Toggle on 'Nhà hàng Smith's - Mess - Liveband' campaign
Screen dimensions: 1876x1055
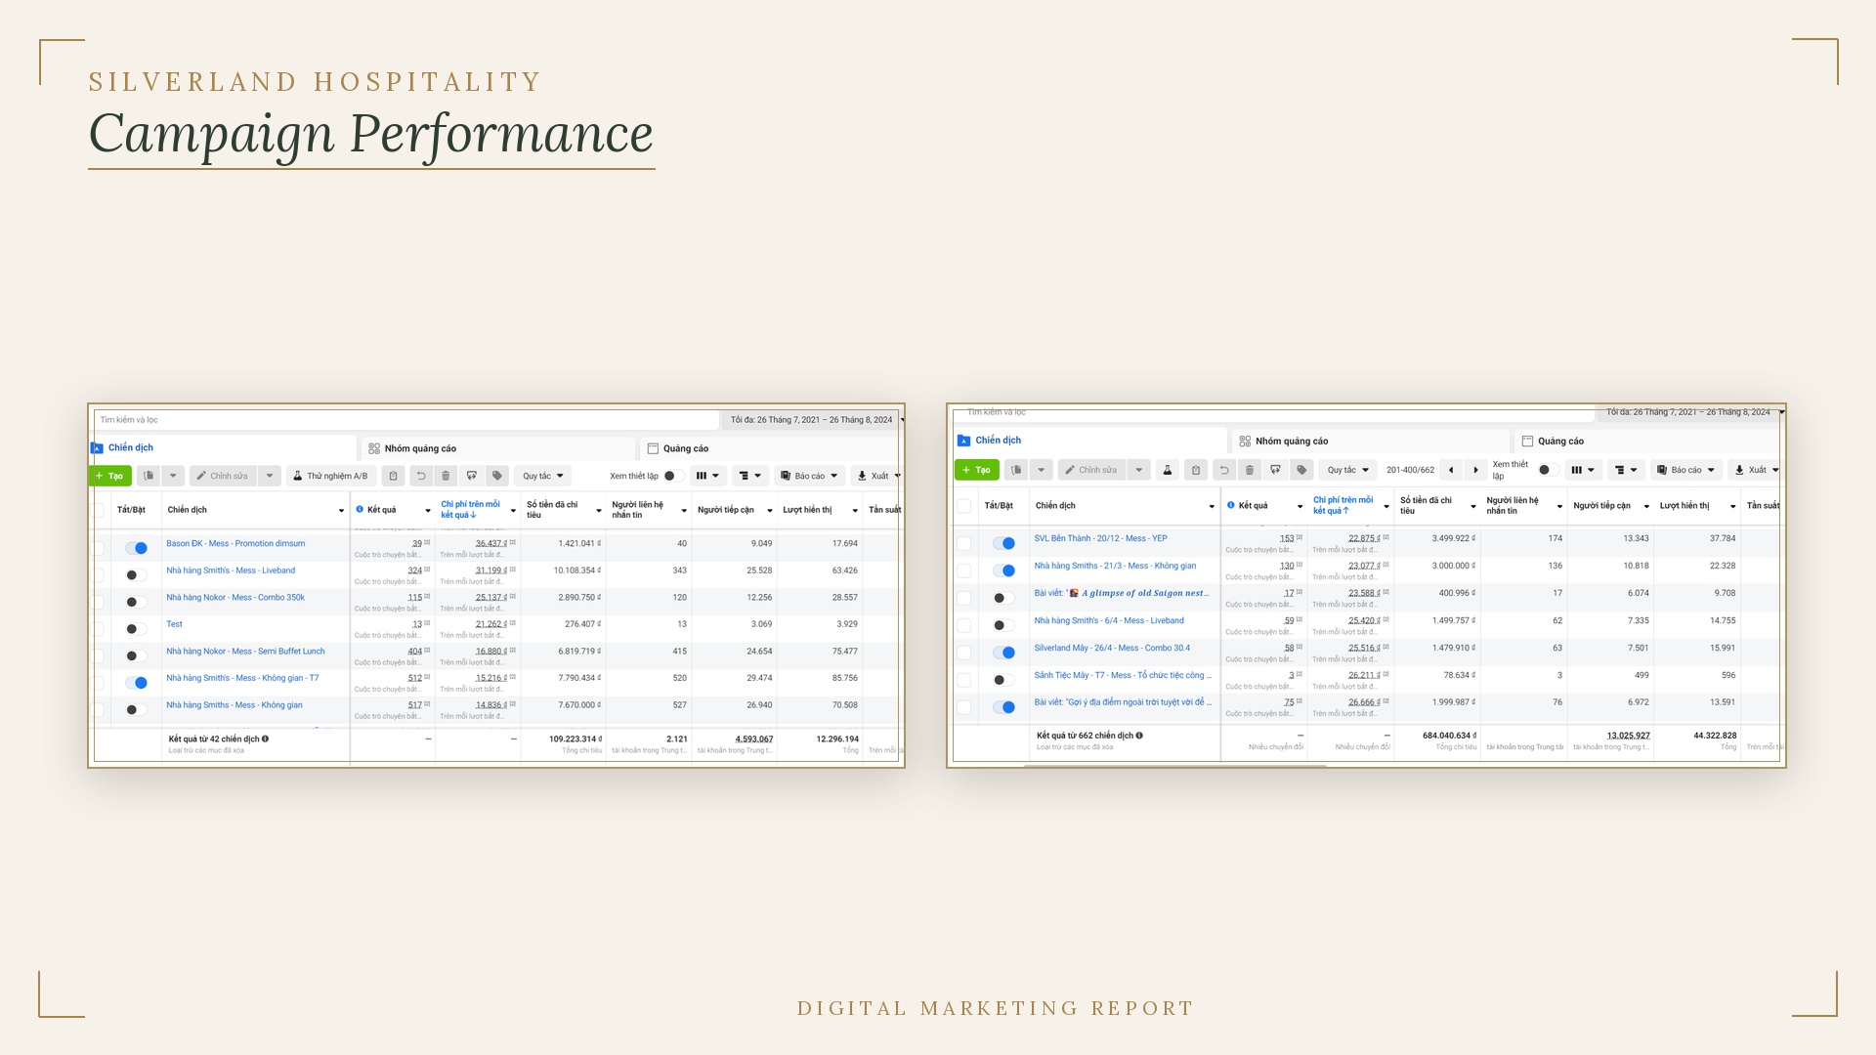pyautogui.click(x=136, y=575)
